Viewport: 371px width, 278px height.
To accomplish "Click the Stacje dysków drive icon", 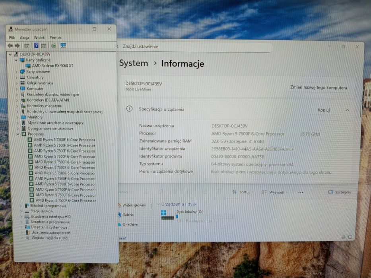I will (x=27, y=211).
